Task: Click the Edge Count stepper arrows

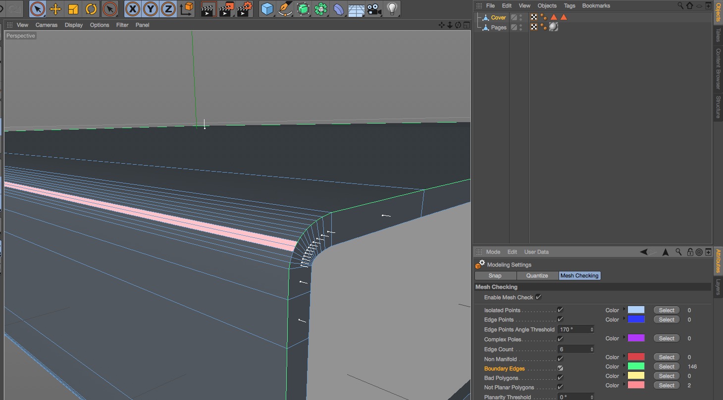Action: point(592,349)
